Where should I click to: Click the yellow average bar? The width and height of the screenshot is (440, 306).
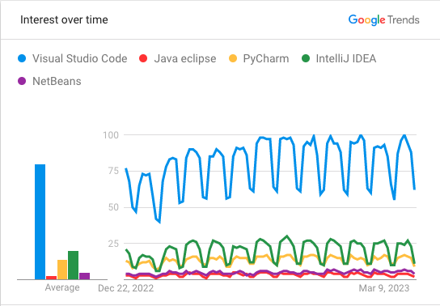(62, 270)
